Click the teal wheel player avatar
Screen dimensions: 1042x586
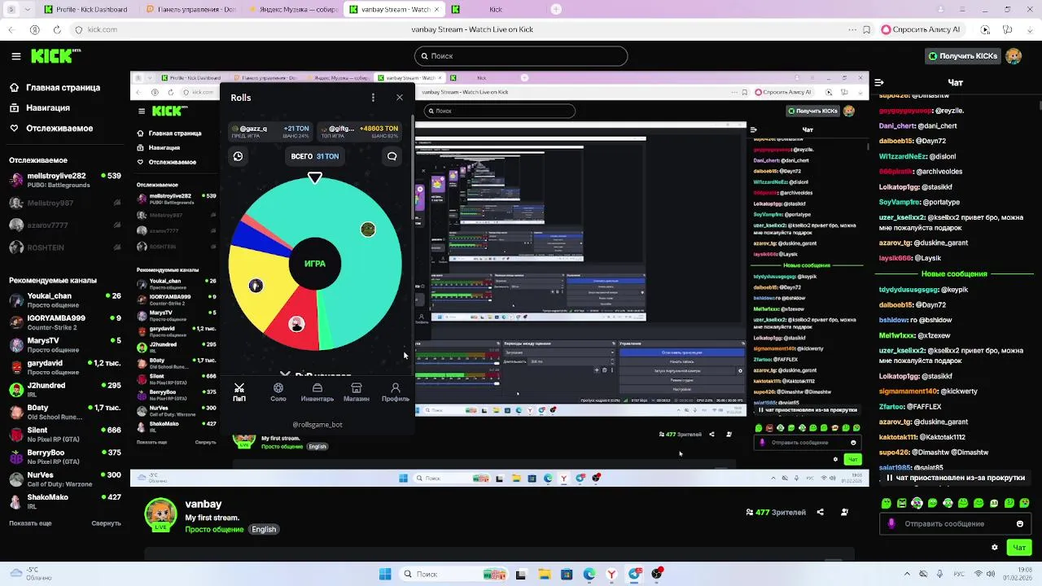[368, 230]
